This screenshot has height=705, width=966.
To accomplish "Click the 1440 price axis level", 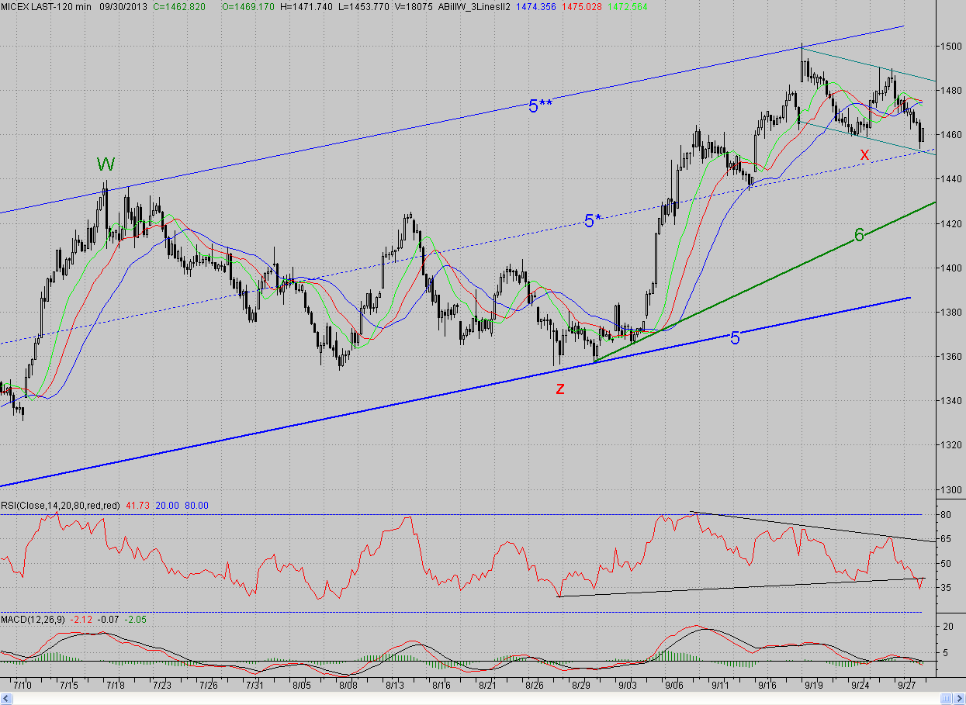I will click(x=951, y=179).
